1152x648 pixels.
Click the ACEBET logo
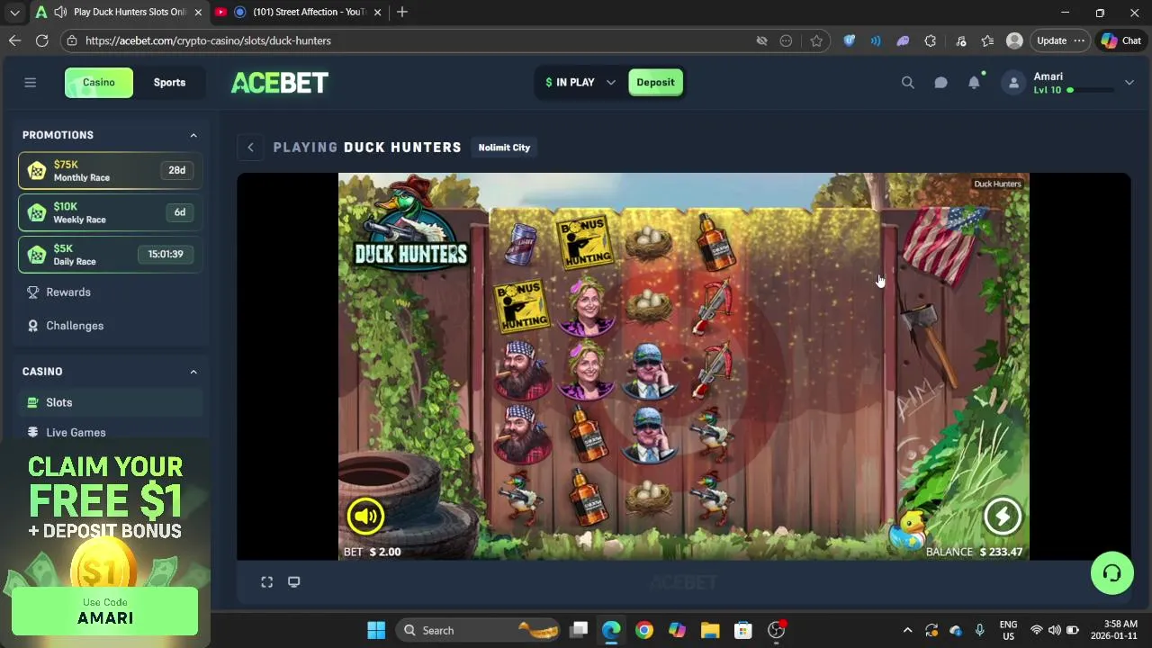click(x=280, y=83)
